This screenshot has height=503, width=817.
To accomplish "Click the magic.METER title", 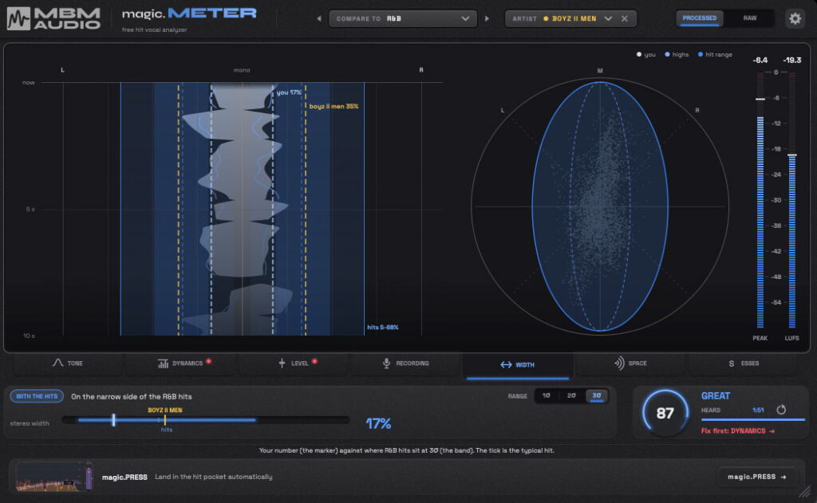I will pos(189,14).
